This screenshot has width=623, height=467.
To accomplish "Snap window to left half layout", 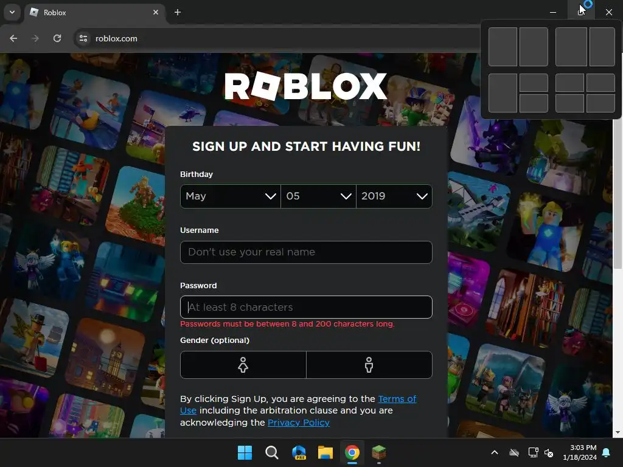I will click(x=503, y=47).
